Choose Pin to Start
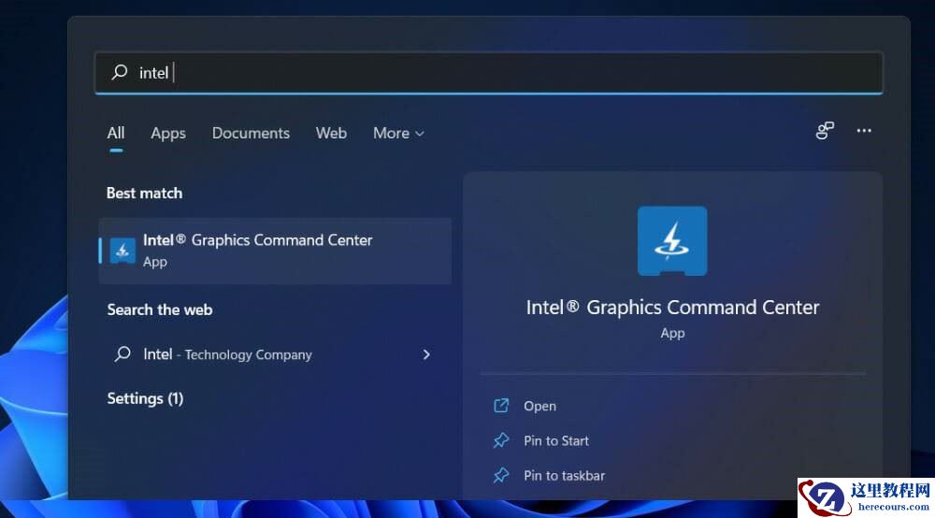This screenshot has width=935, height=518. click(x=556, y=440)
